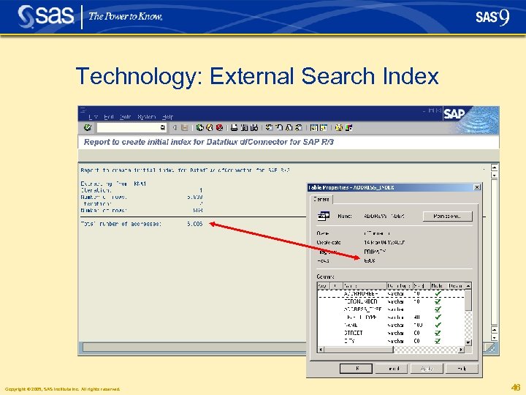
Task: Select the General tab in Table Properties
Action: pyautogui.click(x=321, y=199)
